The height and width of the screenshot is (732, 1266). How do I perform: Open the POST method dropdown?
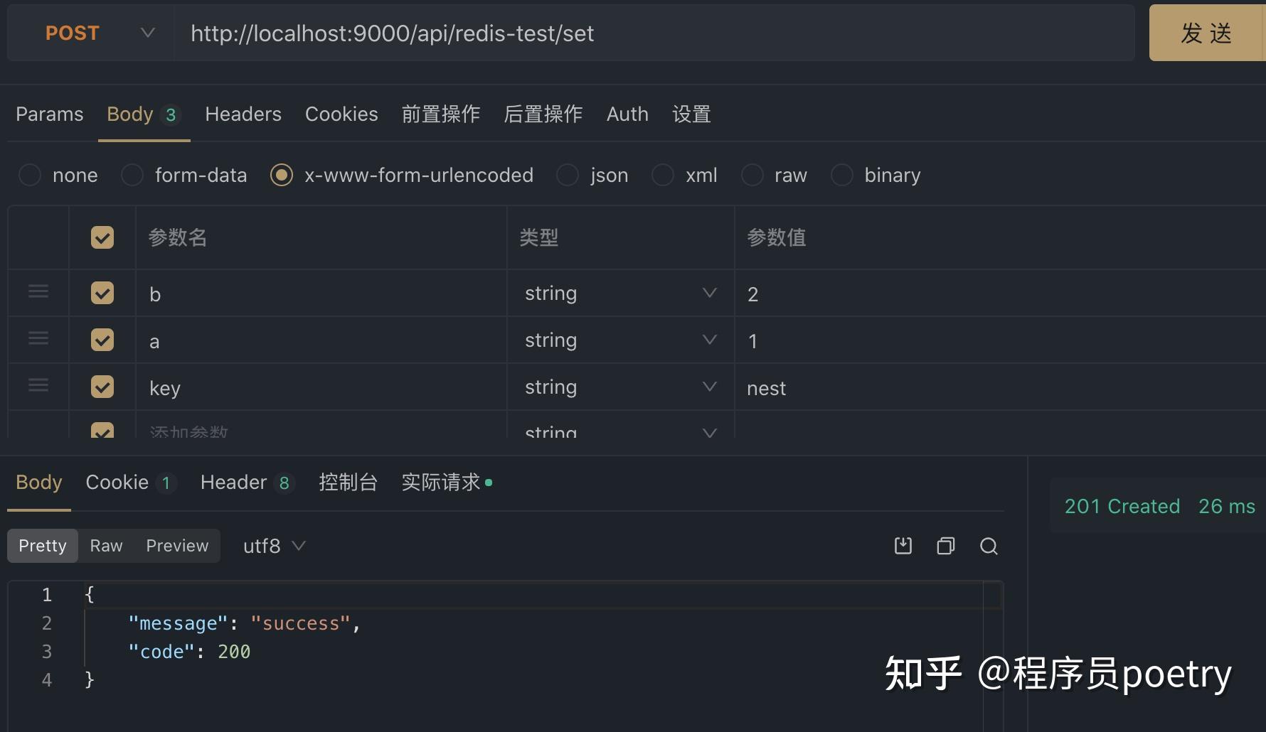pyautogui.click(x=147, y=33)
